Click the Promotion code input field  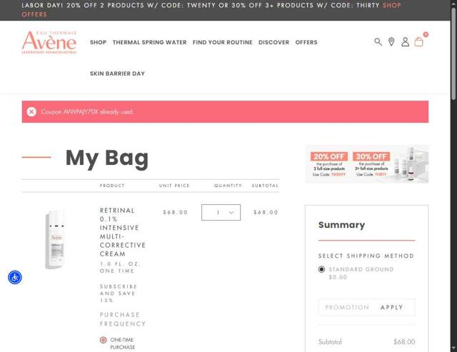pos(347,308)
